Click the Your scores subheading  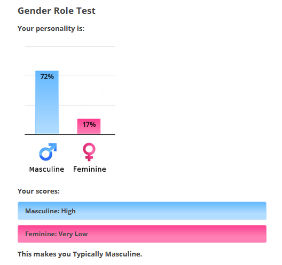tap(38, 191)
